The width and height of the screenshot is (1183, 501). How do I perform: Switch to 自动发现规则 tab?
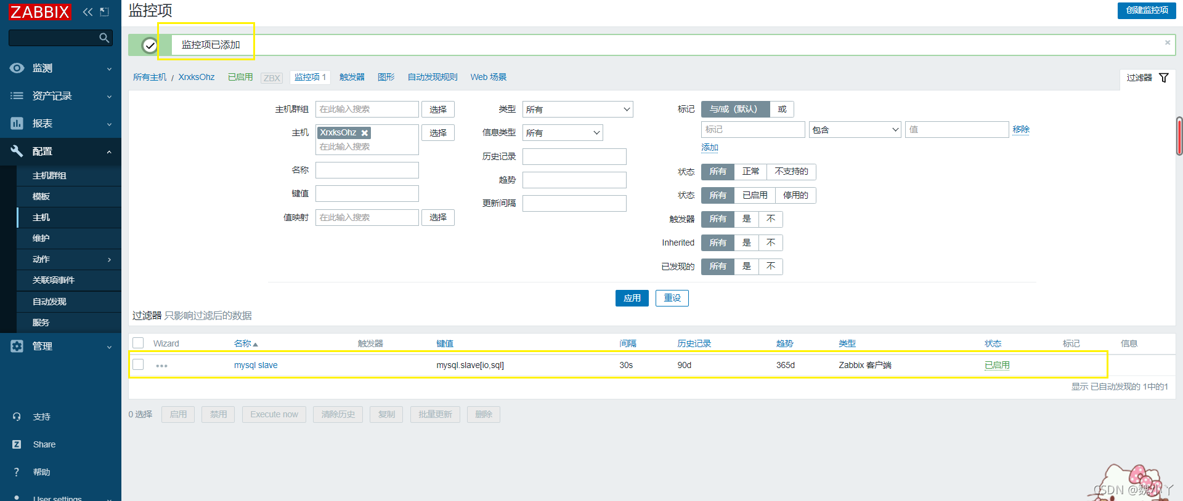coord(433,77)
